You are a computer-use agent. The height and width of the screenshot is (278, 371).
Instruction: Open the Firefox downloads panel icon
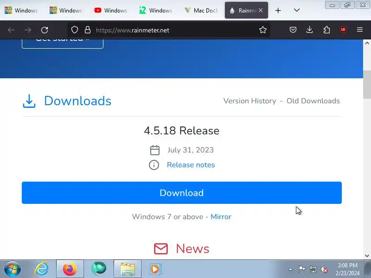(309, 30)
